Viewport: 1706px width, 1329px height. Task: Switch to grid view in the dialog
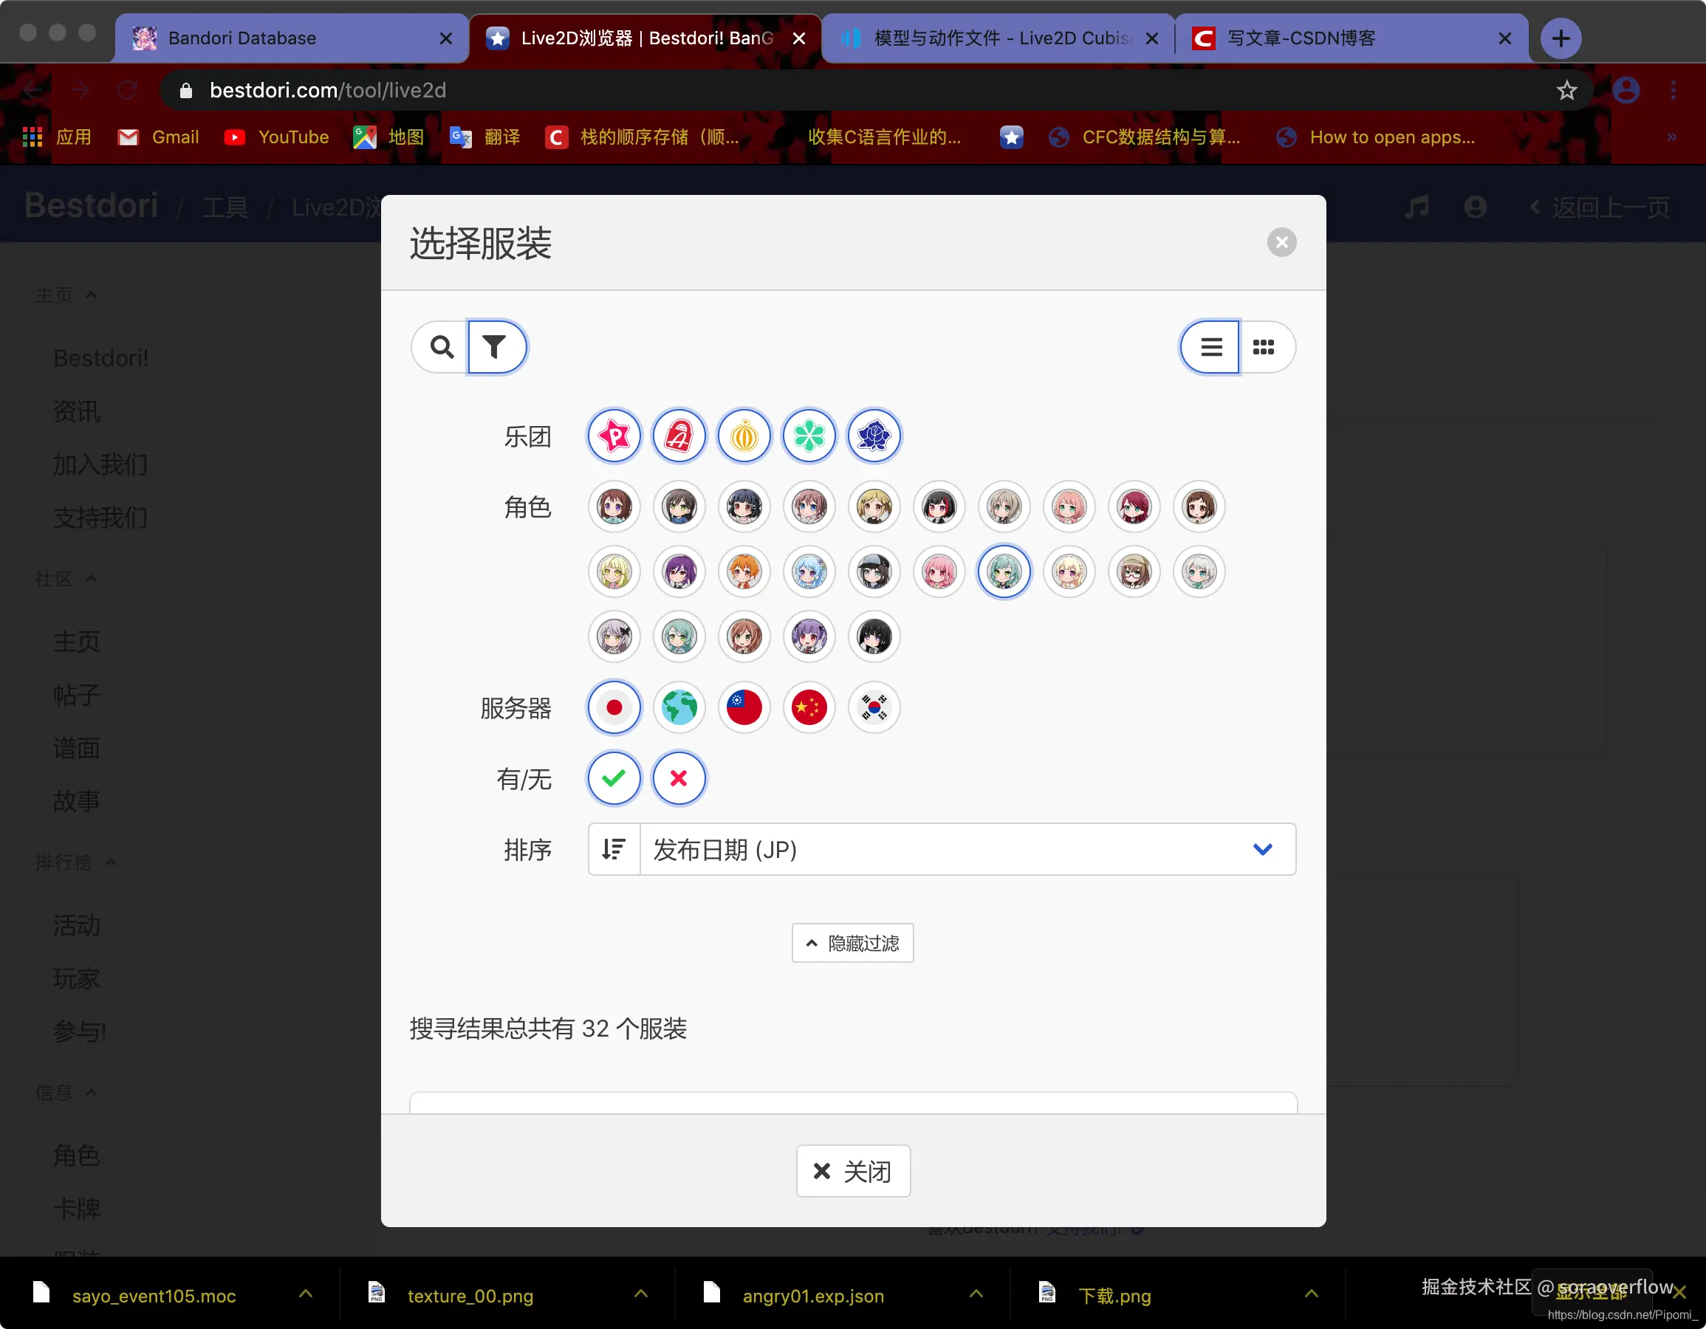(x=1264, y=347)
